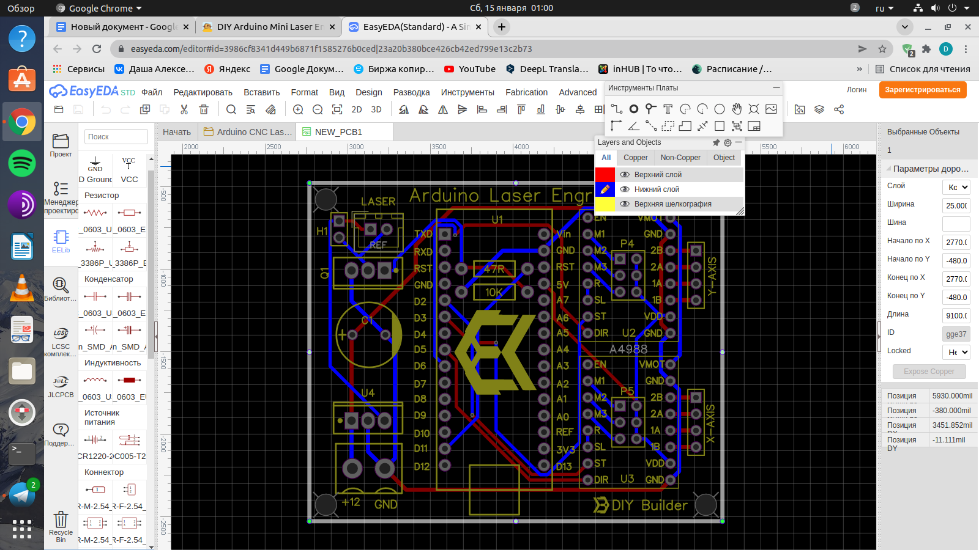This screenshot has height=550, width=979.
Task: Select the Pad tool
Action: pyautogui.click(x=634, y=109)
